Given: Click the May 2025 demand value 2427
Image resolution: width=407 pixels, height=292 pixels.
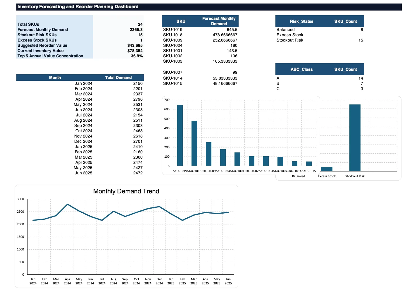Looking at the screenshot, I should (138, 168).
